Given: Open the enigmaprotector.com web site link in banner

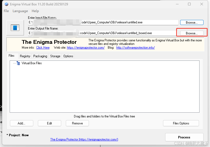Looking at the screenshot, I should coord(86,48).
